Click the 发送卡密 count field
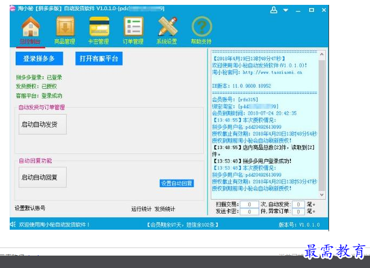 click(x=249, y=212)
